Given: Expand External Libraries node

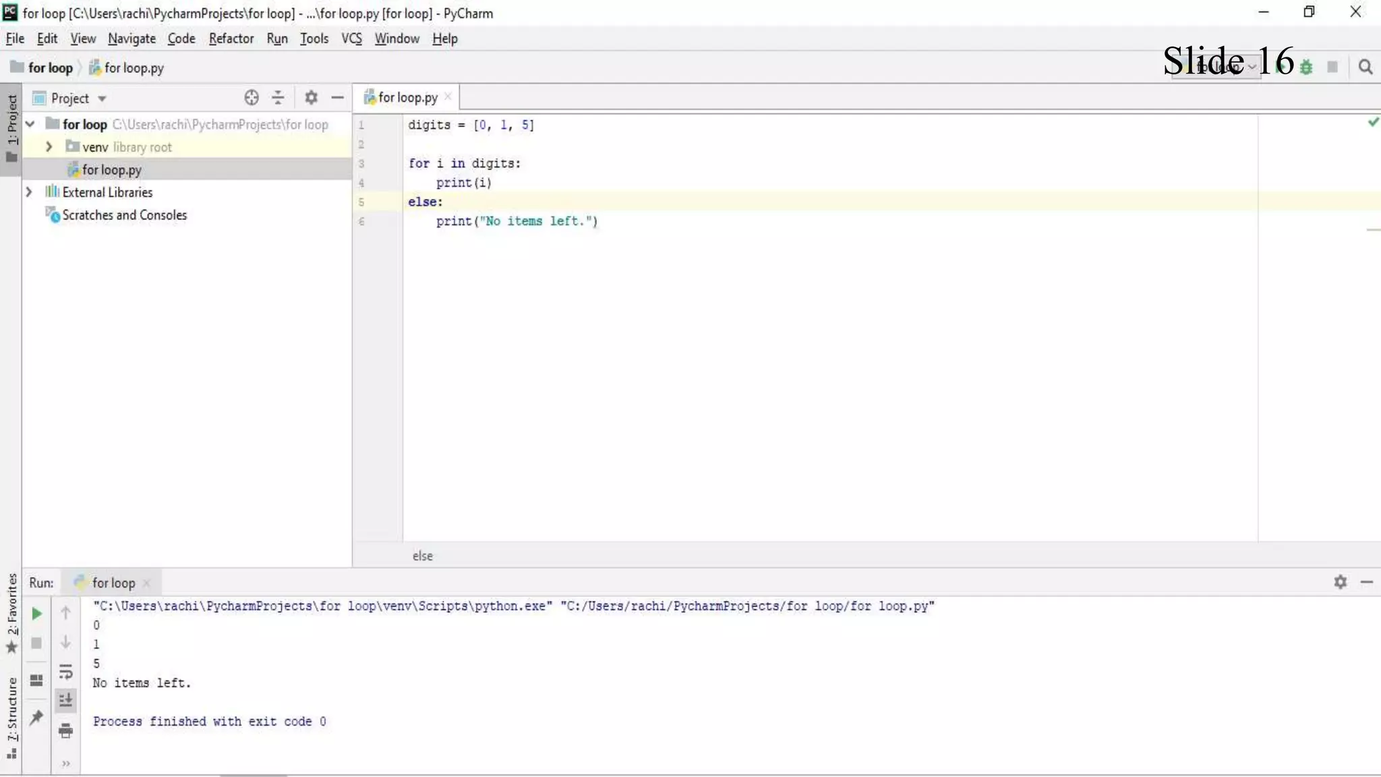Looking at the screenshot, I should click(x=29, y=192).
